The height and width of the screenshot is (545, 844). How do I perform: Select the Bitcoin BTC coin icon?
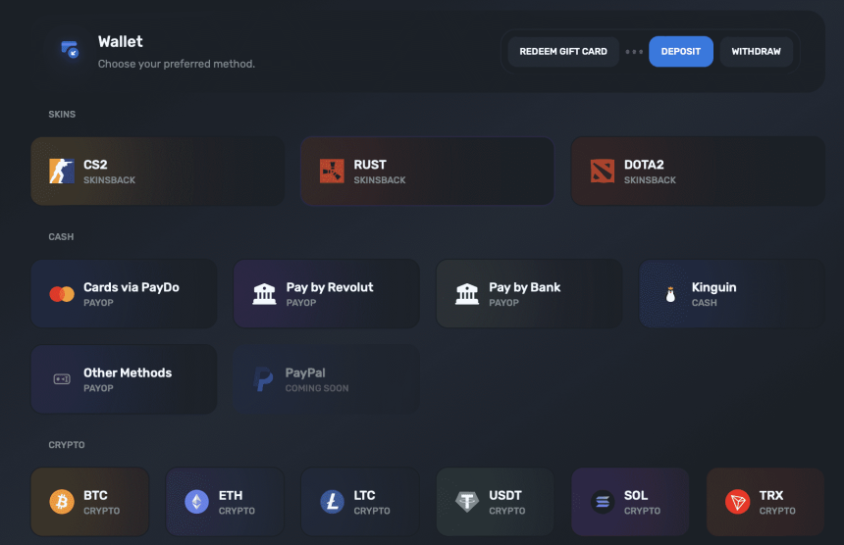[x=62, y=502]
